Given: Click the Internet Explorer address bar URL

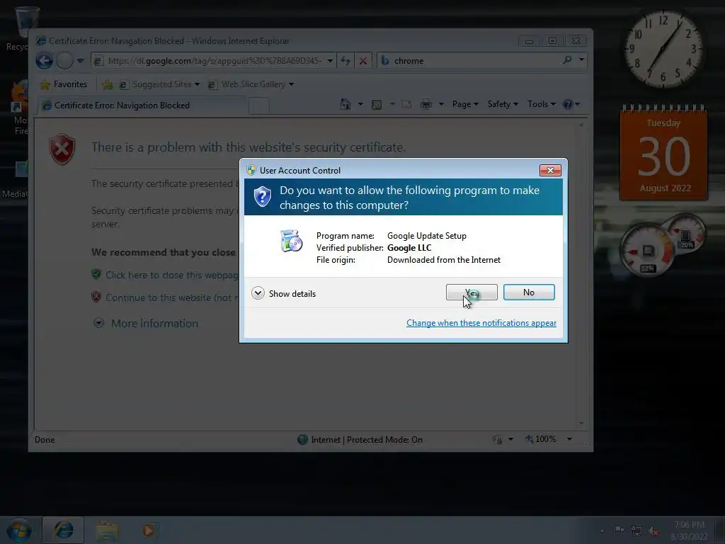Looking at the screenshot, I should tap(215, 61).
